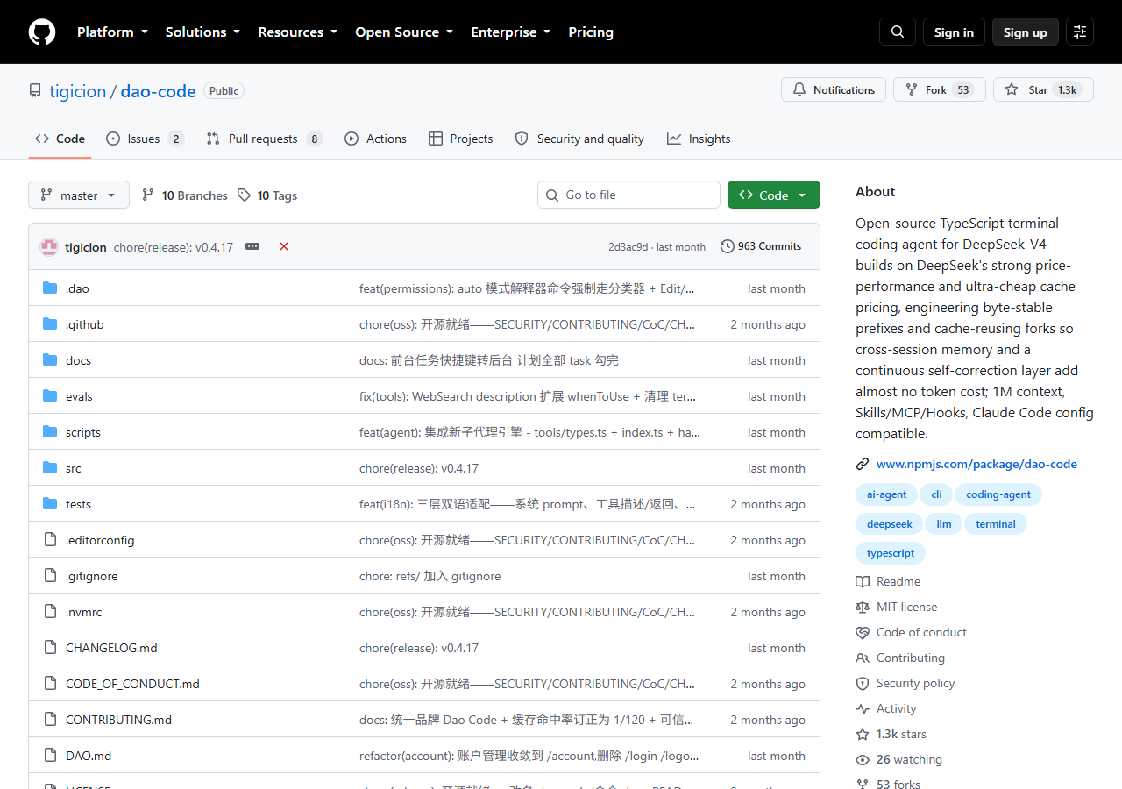Click the book icon next to Readme
Viewport: 1122px width, 789px height.
point(863,582)
